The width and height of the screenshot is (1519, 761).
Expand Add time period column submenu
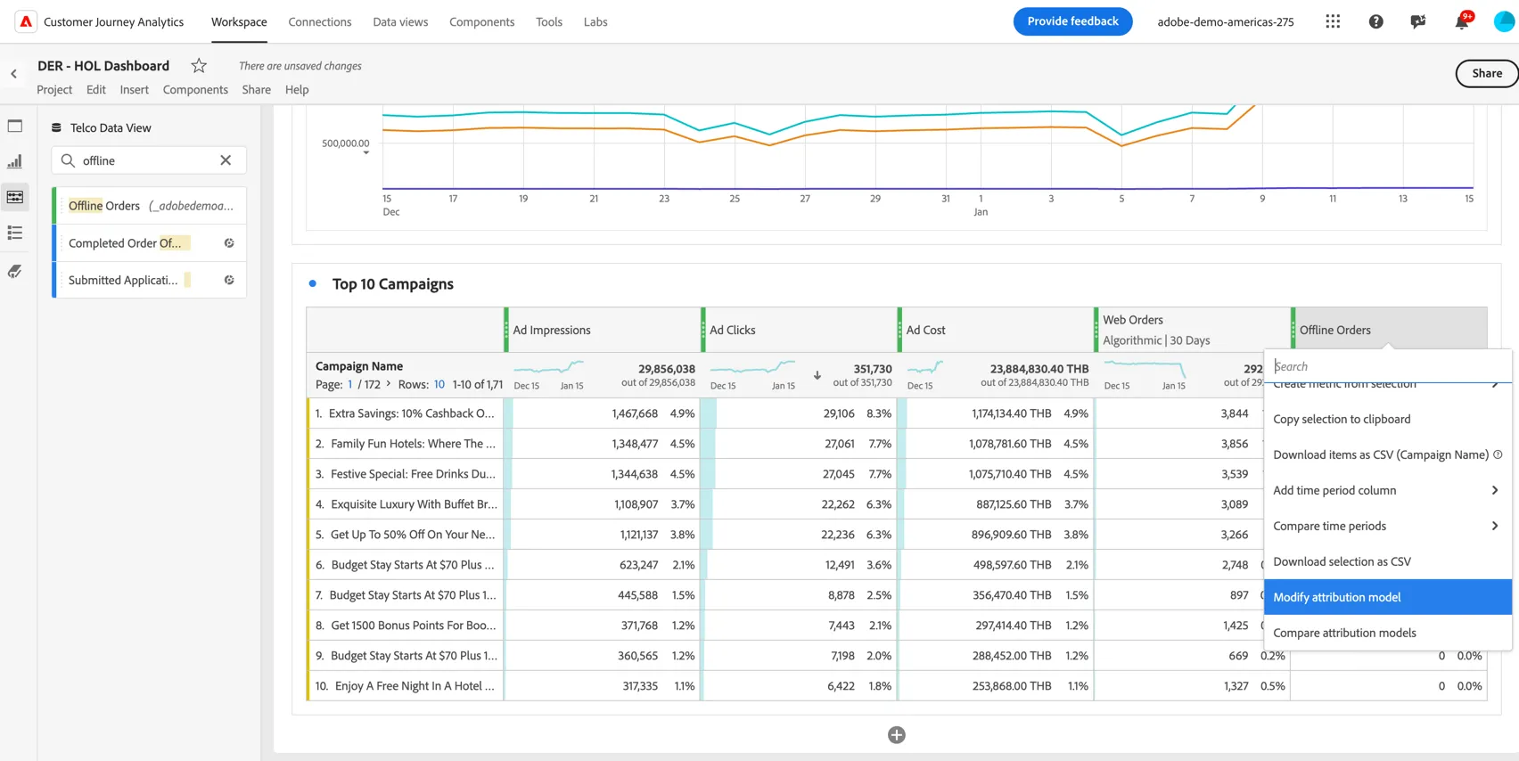pos(1495,490)
